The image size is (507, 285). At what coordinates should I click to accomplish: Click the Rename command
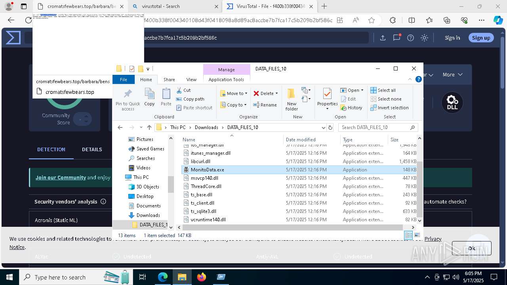pos(265,105)
